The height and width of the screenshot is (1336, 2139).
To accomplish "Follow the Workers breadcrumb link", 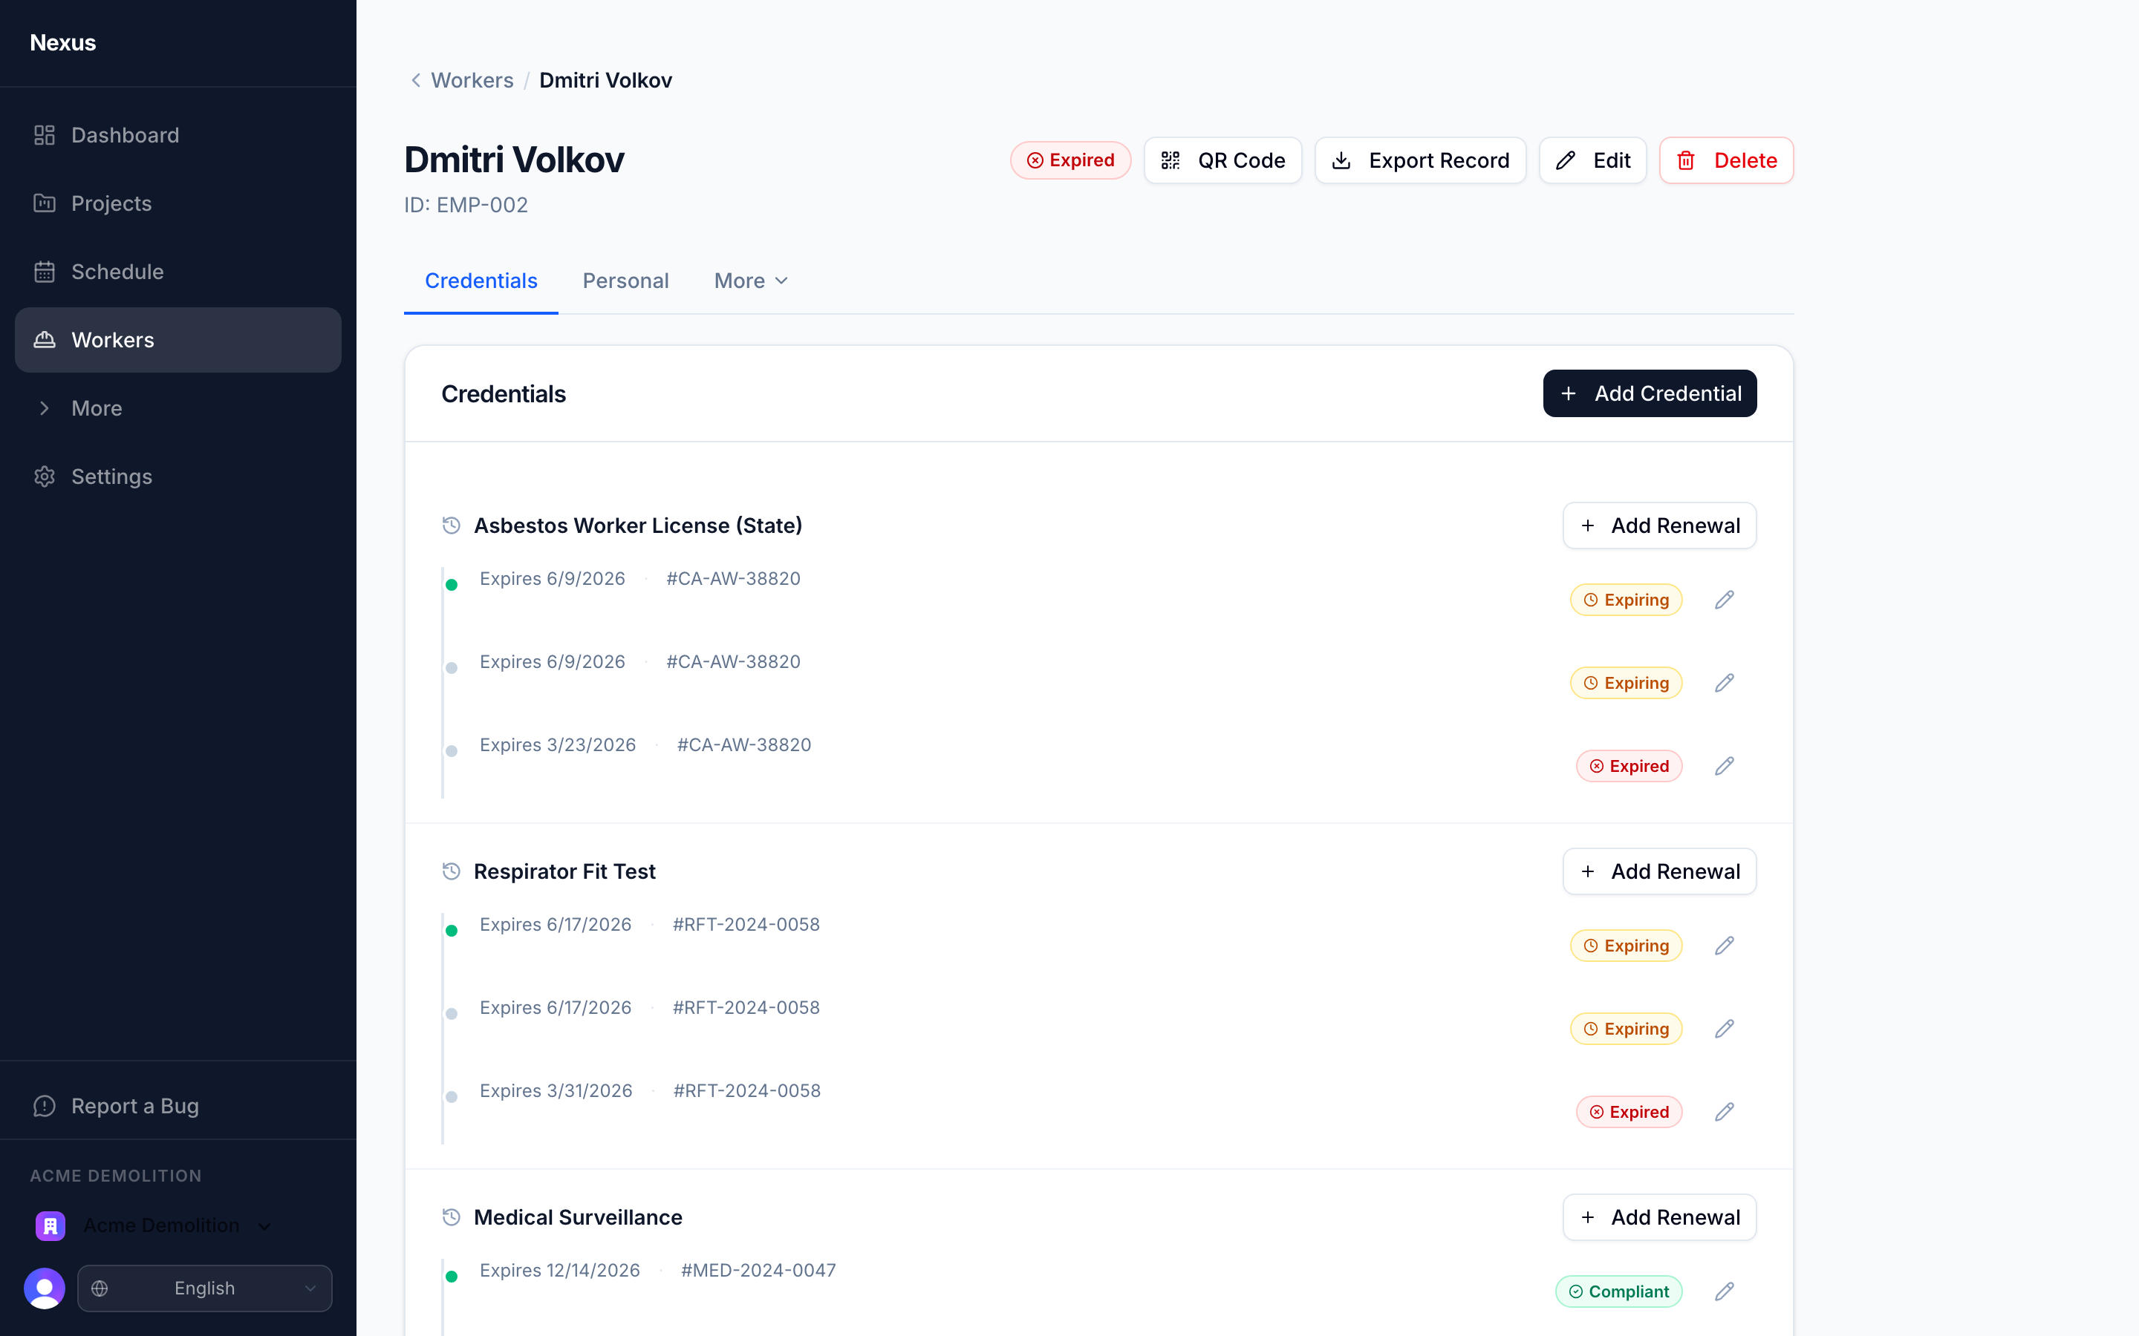I will coord(472,80).
